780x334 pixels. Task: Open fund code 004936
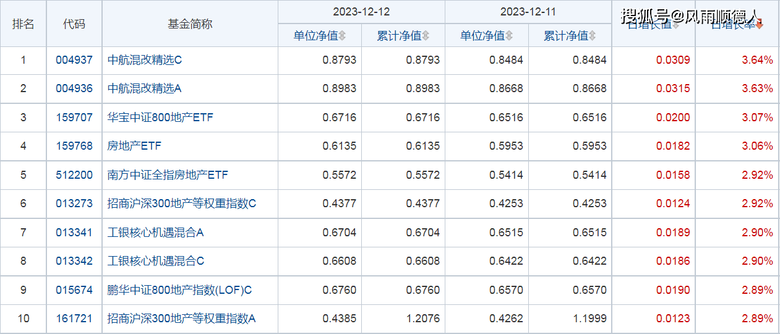coord(74,88)
